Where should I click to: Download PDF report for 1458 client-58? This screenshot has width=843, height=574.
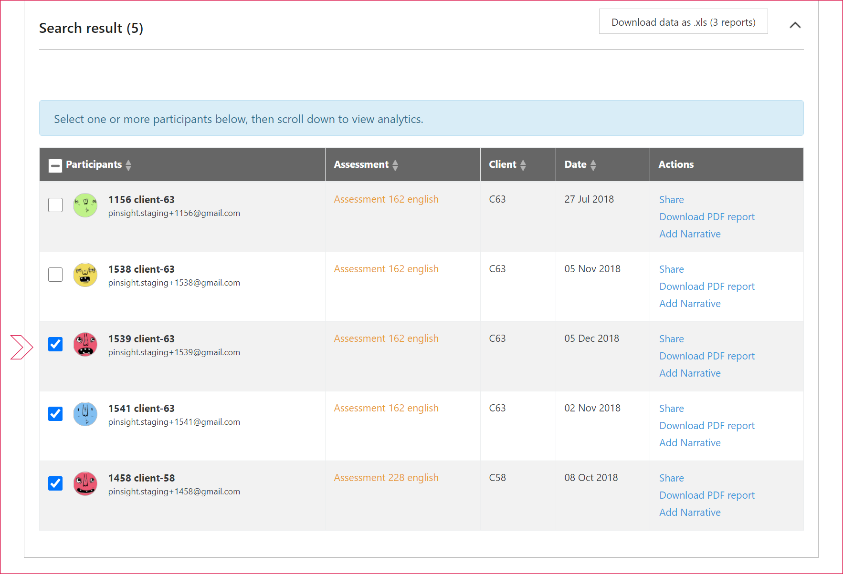tap(707, 495)
